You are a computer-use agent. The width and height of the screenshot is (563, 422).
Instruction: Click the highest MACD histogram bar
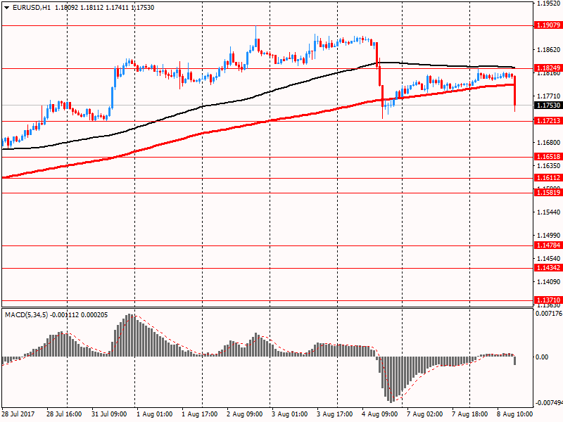point(130,335)
